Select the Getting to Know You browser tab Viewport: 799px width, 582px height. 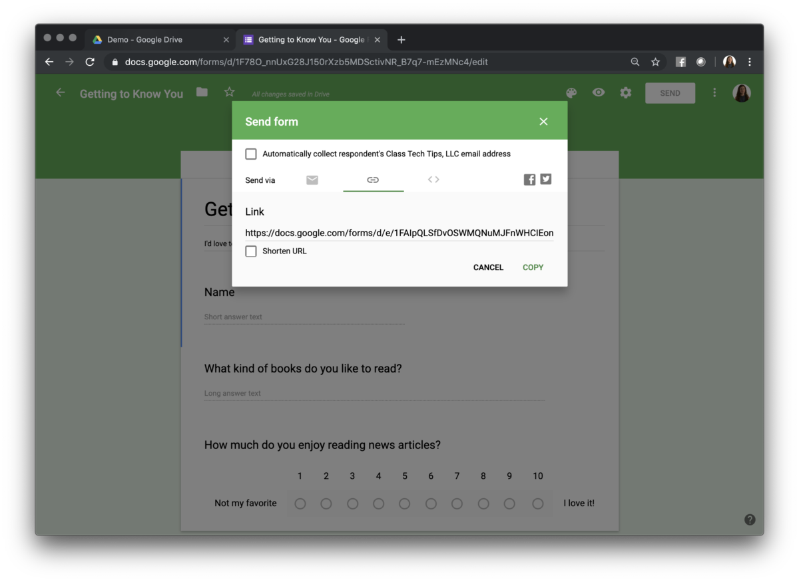click(311, 40)
